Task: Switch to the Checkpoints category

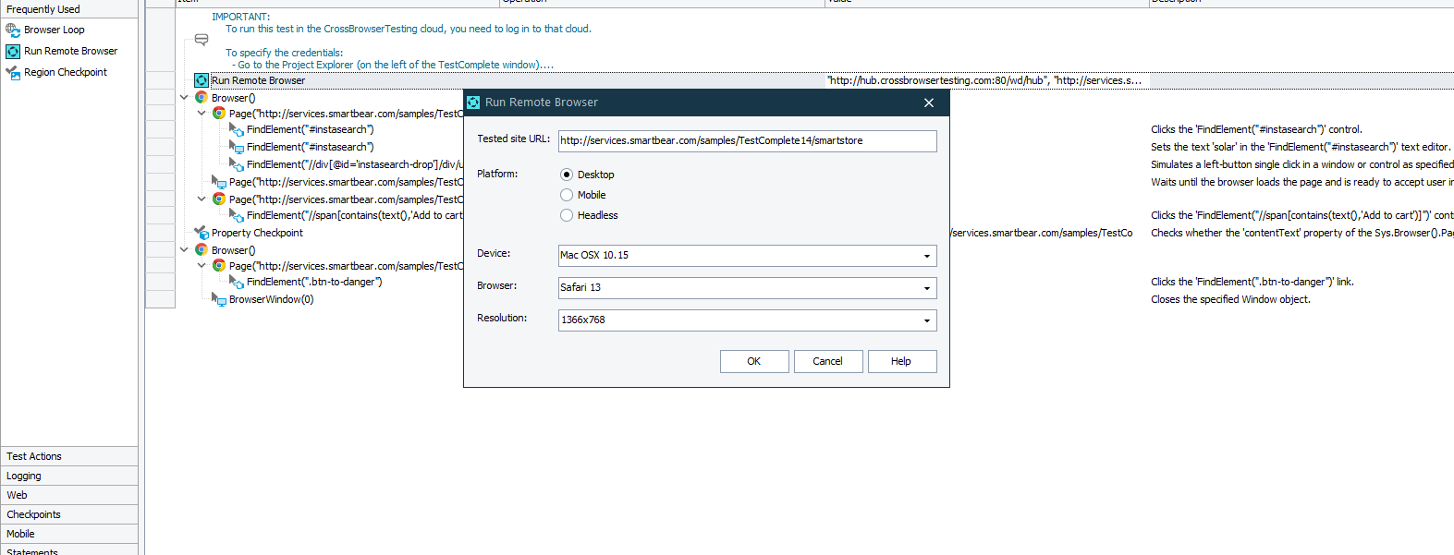Action: (x=69, y=514)
